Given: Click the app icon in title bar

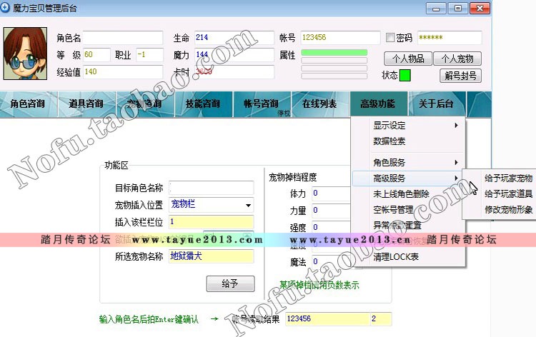Looking at the screenshot, I should (x=5, y=8).
